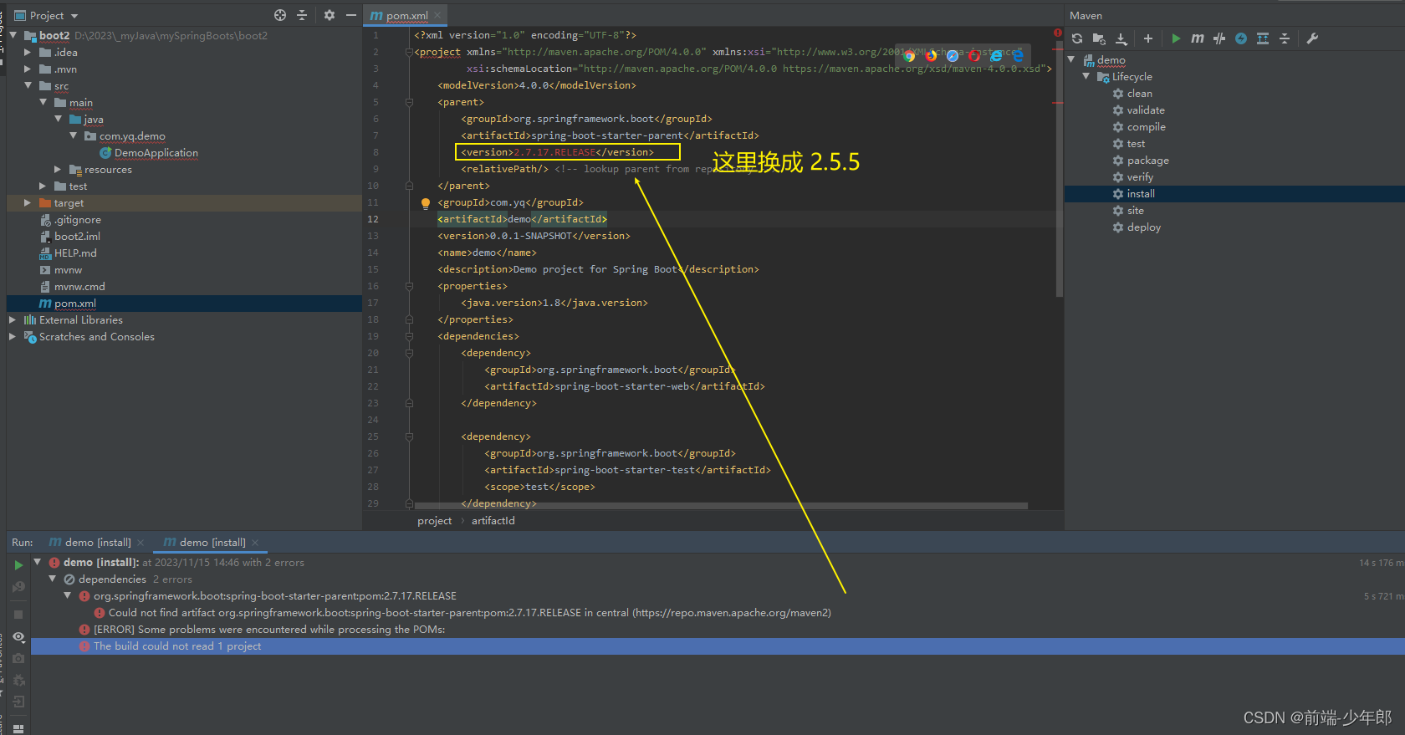1405x735 pixels.
Task: Run Maven build with green play icon
Action: coord(1176,38)
